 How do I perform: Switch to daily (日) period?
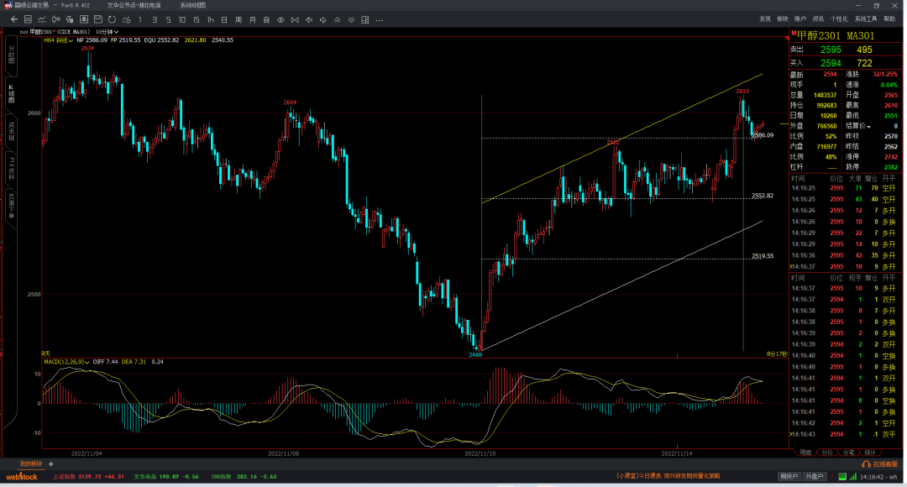point(224,19)
